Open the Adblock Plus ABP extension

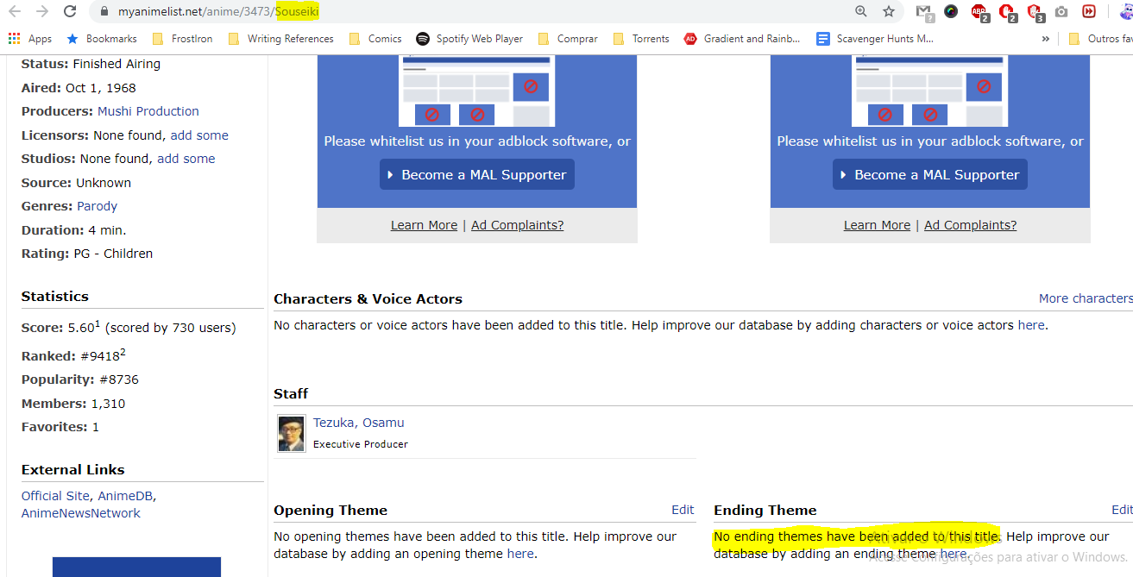click(x=979, y=12)
